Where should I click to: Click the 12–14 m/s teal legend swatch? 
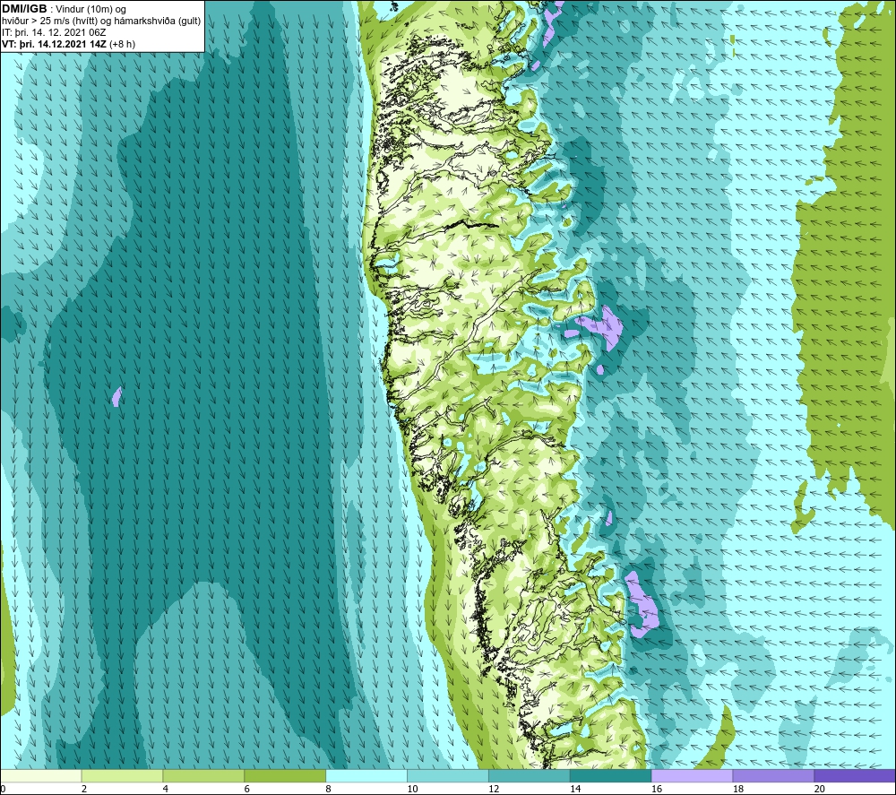coord(530,775)
